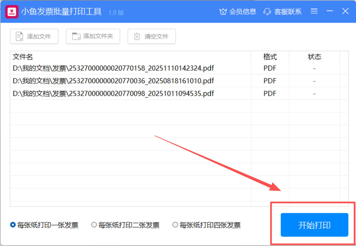Click the 清空文件 trash icon
Screen dimensions: 356x246
click(x=137, y=36)
